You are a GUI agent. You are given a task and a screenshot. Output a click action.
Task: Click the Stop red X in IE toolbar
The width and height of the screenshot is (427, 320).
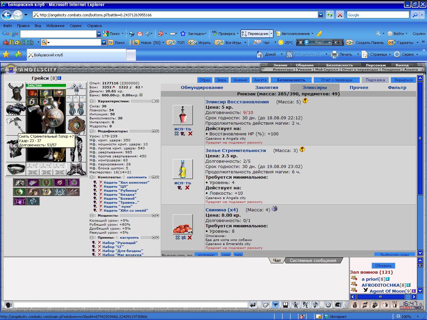coord(340,15)
